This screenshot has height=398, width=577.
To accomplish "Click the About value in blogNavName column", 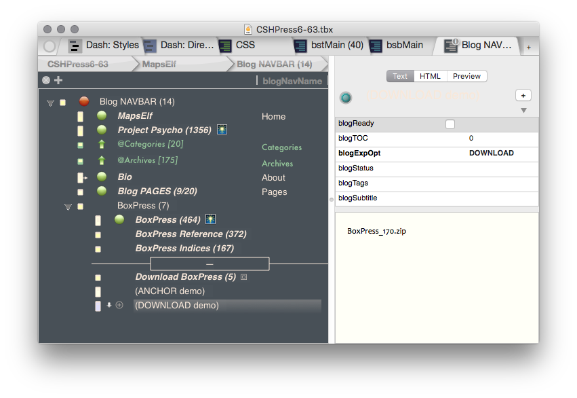I will [273, 178].
